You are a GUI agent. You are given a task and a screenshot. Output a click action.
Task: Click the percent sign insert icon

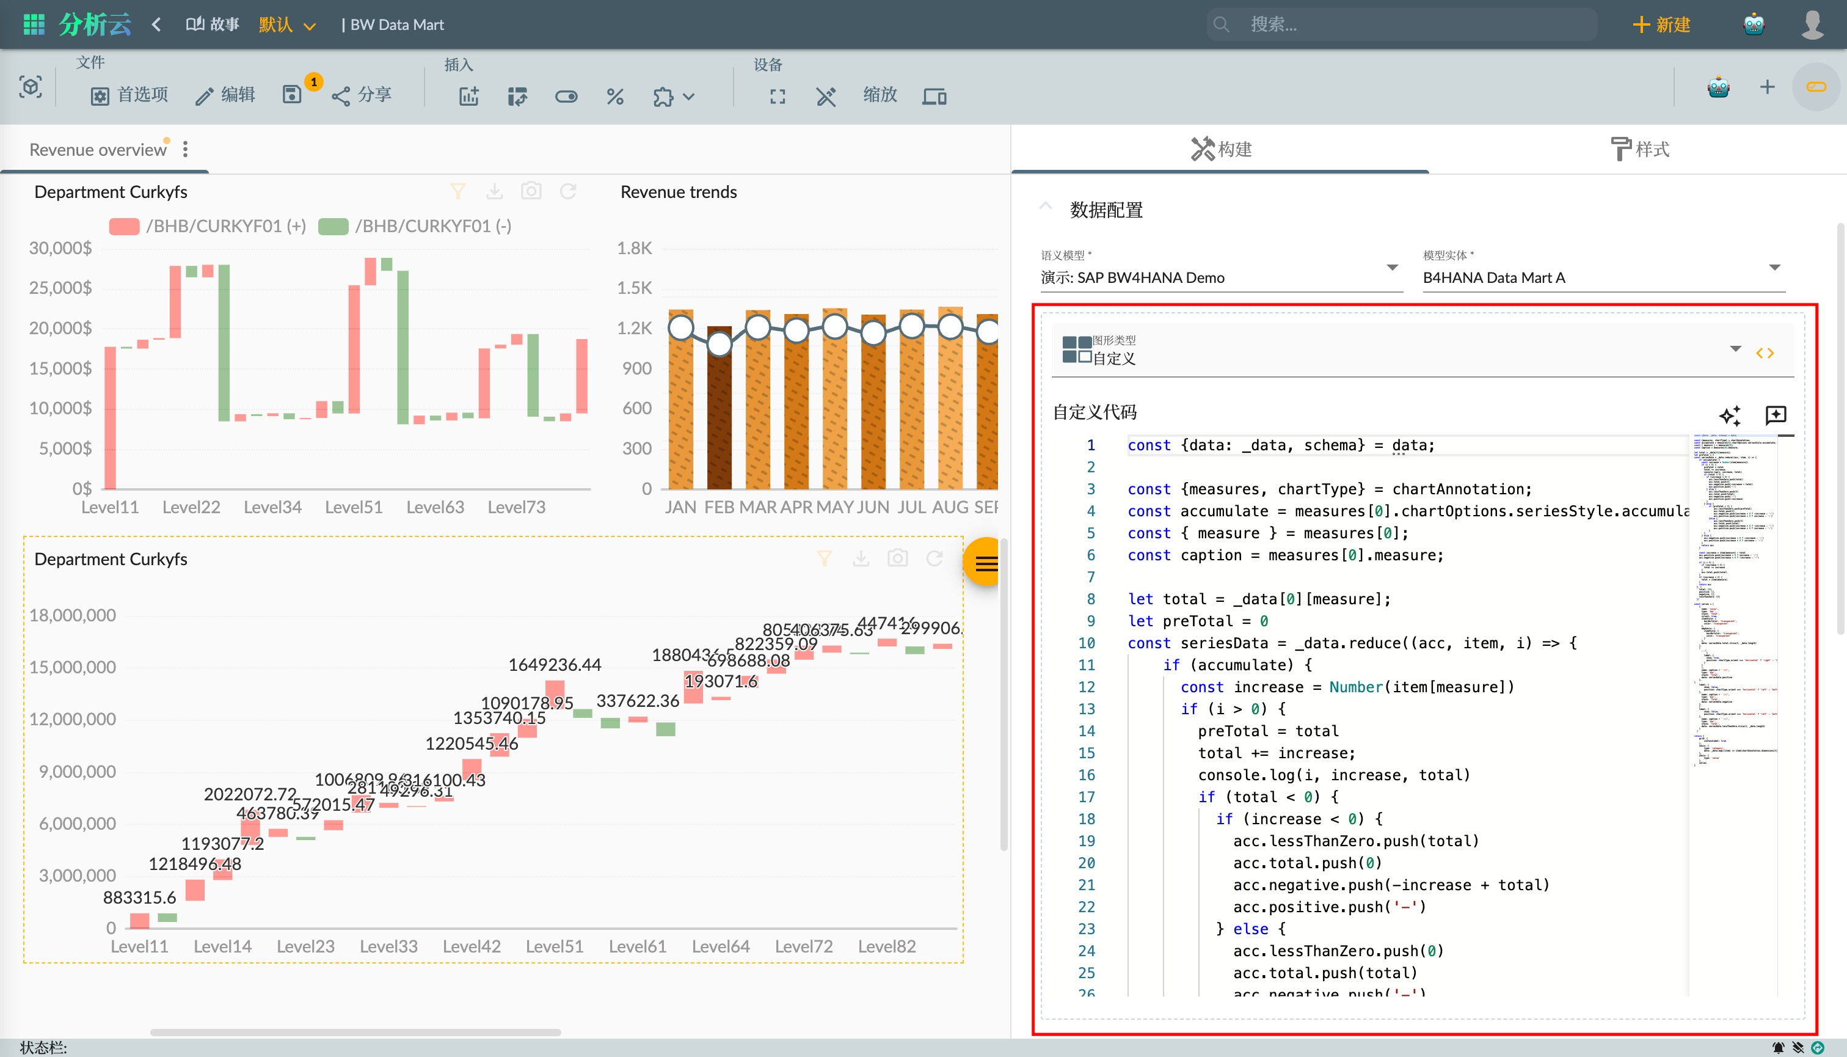coord(614,96)
